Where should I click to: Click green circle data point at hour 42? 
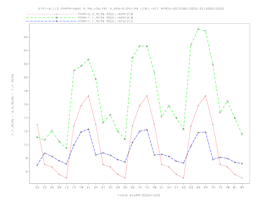[140, 46]
